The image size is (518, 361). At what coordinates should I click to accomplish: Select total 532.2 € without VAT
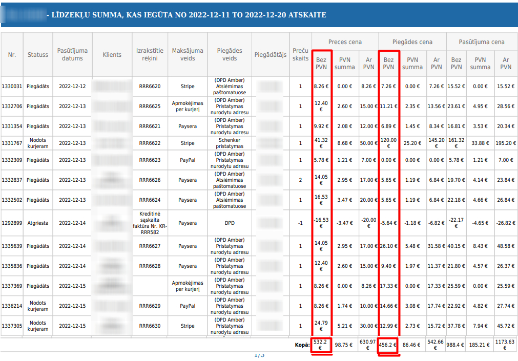[320, 345]
